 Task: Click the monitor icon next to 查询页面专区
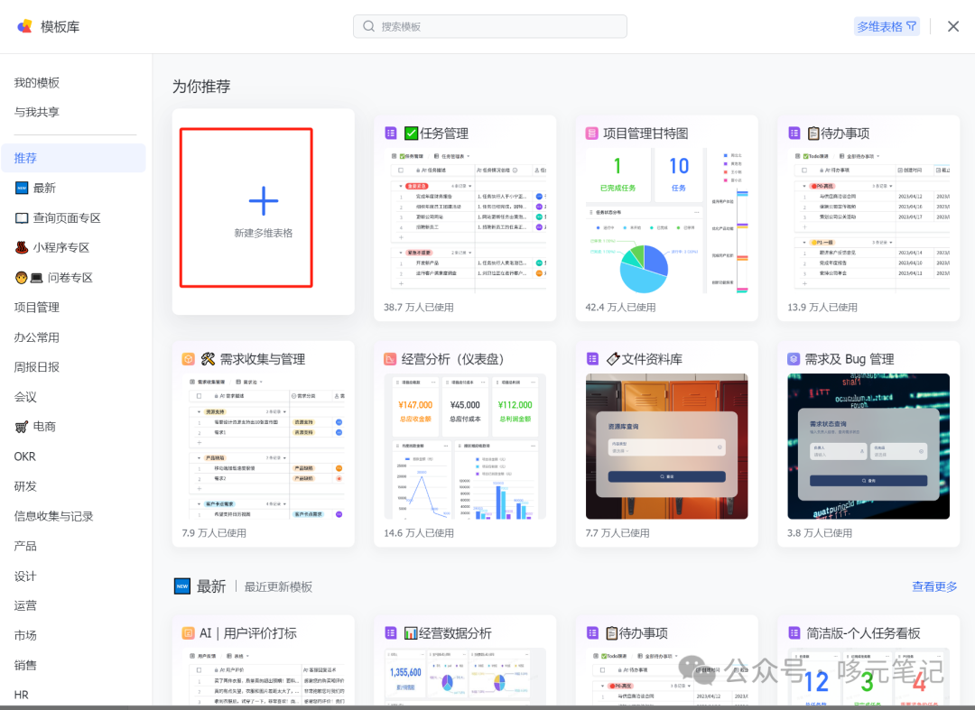point(21,218)
